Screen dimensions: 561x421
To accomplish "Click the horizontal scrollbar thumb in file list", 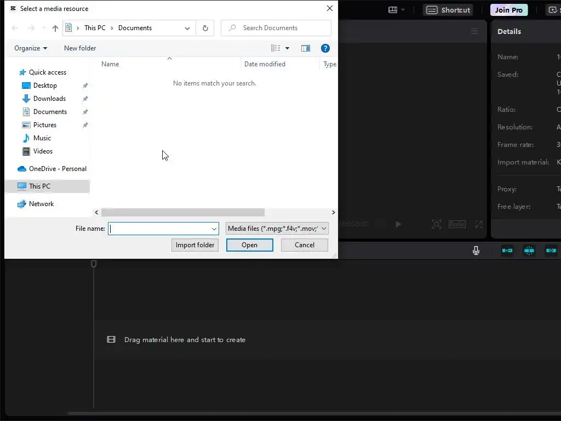I will [x=183, y=212].
